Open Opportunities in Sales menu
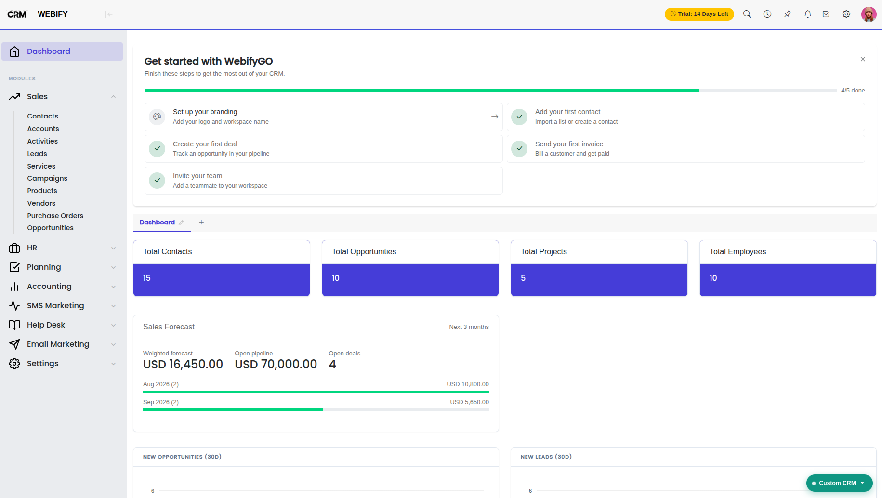Image resolution: width=882 pixels, height=498 pixels. (x=50, y=228)
